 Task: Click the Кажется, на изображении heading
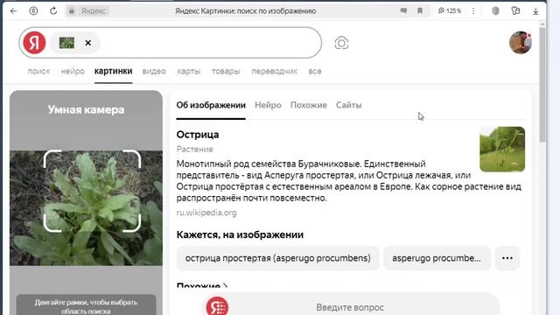coord(240,234)
